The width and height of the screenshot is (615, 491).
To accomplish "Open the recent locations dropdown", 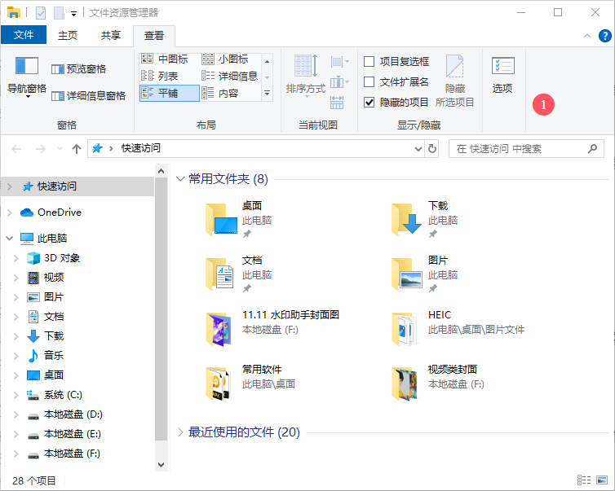I will 60,149.
